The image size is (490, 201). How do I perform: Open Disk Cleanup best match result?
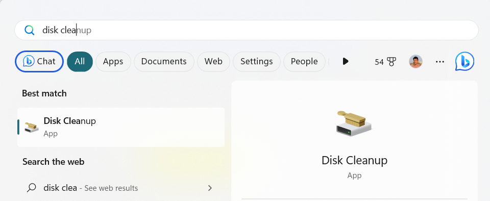[x=121, y=127]
